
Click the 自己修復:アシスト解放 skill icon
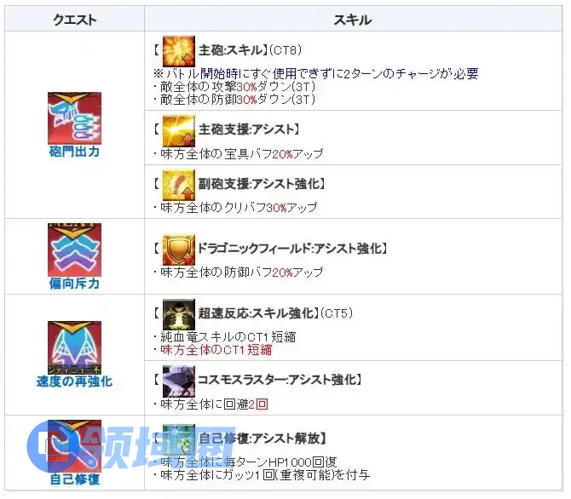click(178, 439)
